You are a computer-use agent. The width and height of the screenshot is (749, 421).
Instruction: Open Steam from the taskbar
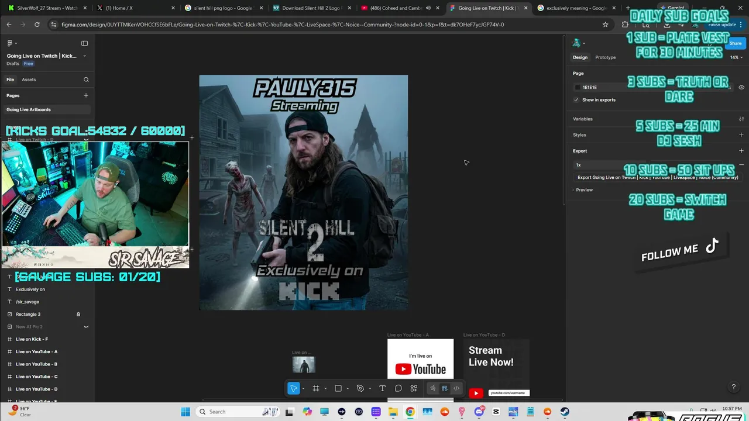pos(564,412)
